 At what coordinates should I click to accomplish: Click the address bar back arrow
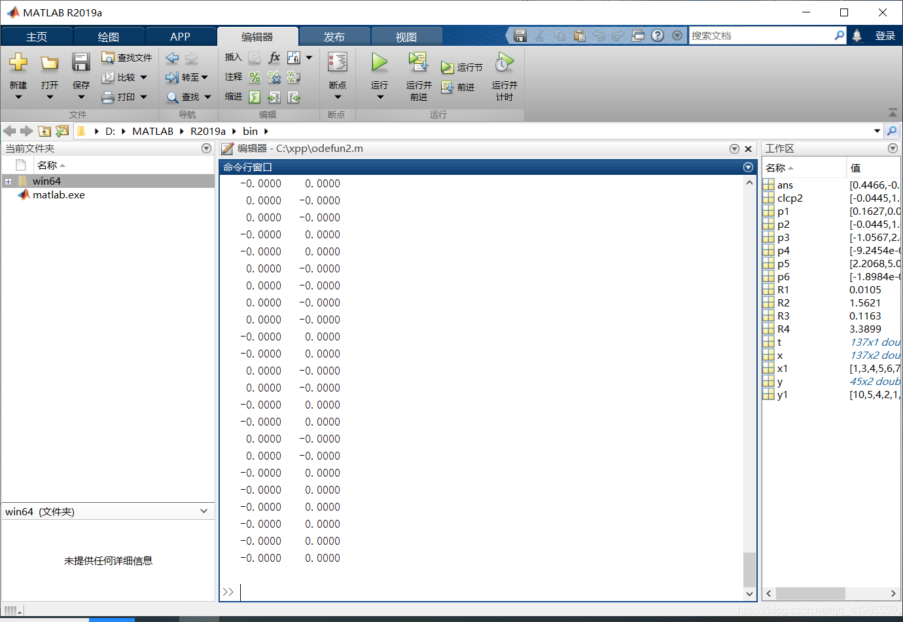10,131
